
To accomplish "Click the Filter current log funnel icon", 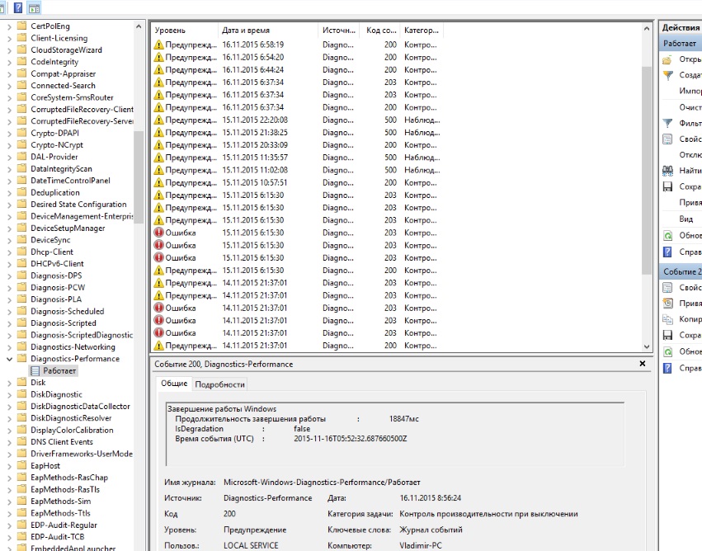I will 667,123.
